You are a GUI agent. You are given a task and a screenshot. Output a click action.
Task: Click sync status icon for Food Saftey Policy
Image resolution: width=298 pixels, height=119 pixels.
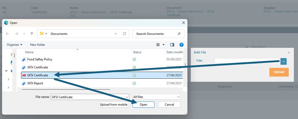[x=134, y=59]
